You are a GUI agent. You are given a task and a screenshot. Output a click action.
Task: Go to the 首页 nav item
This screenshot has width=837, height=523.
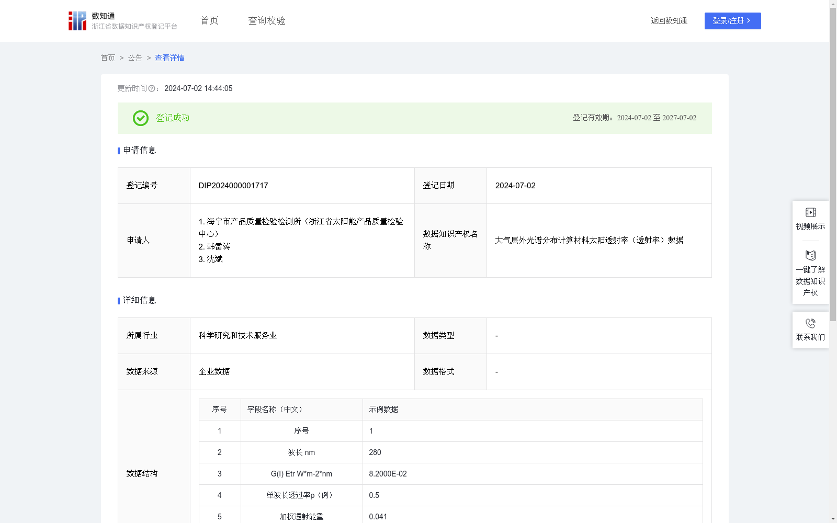coord(209,21)
